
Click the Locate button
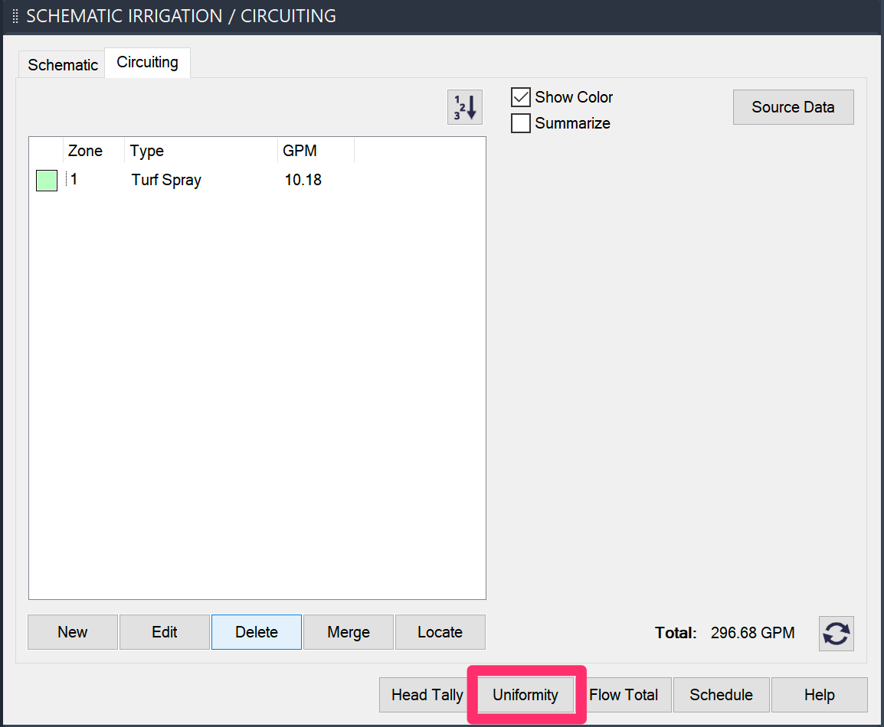[x=440, y=632]
